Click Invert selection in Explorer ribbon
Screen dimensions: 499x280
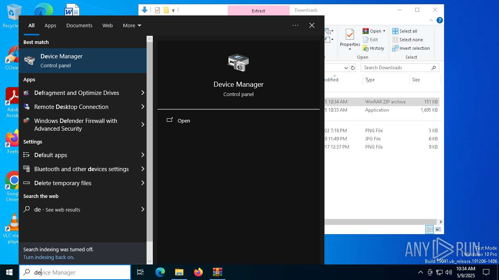(411, 48)
